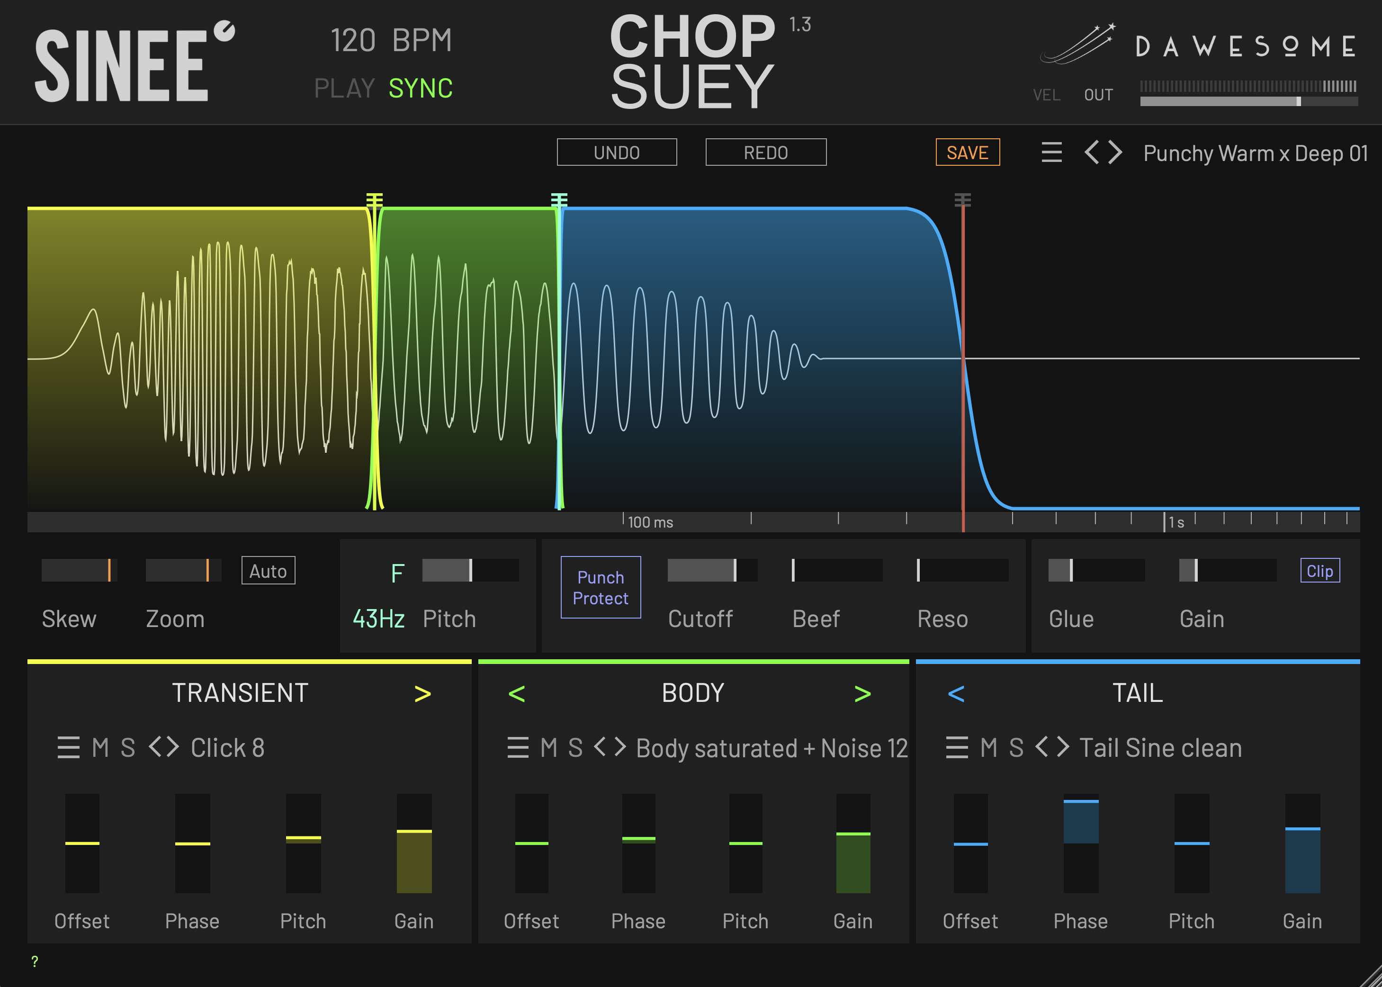Image resolution: width=1382 pixels, height=987 pixels.
Task: Enable PLAY mode
Action: pyautogui.click(x=344, y=88)
